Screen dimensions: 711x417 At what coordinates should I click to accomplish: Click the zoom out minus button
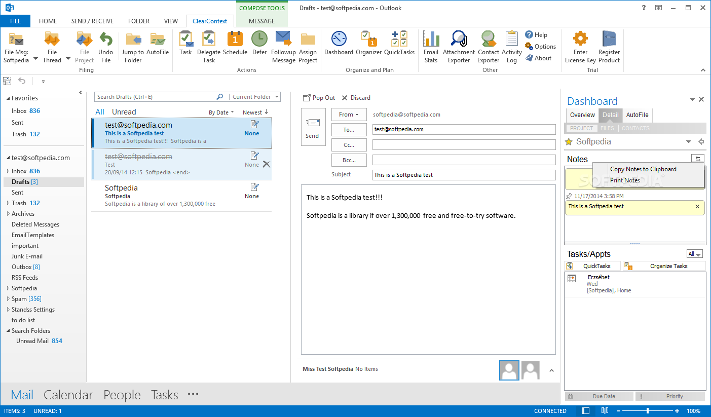coord(618,411)
